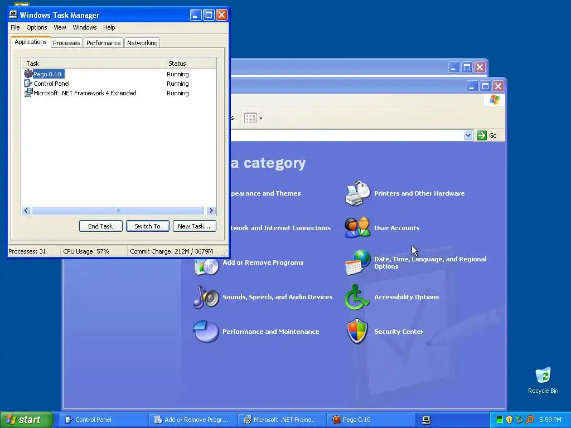The width and height of the screenshot is (571, 428).
Task: Open the Security Center link
Action: click(398, 332)
